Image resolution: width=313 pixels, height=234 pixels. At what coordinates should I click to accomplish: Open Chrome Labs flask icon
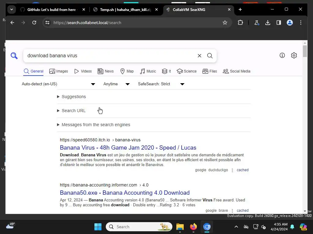pos(257,23)
